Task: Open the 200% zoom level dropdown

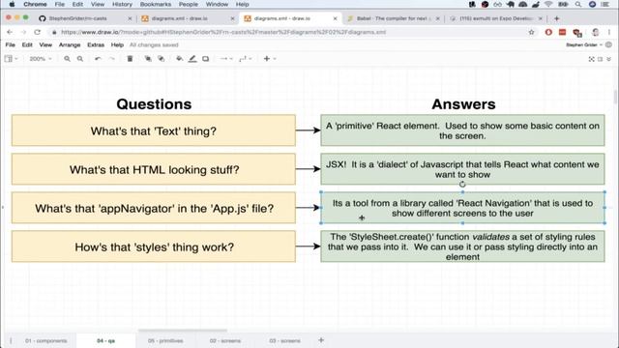Action: coord(41,59)
